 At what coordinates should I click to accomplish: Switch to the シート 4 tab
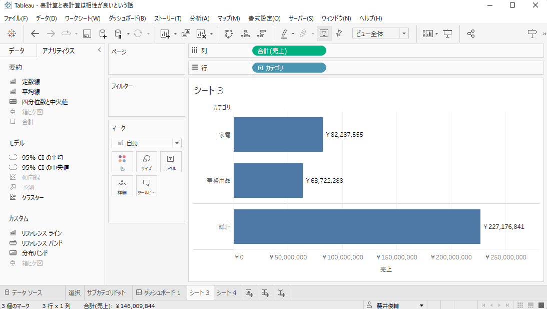pyautogui.click(x=226, y=293)
